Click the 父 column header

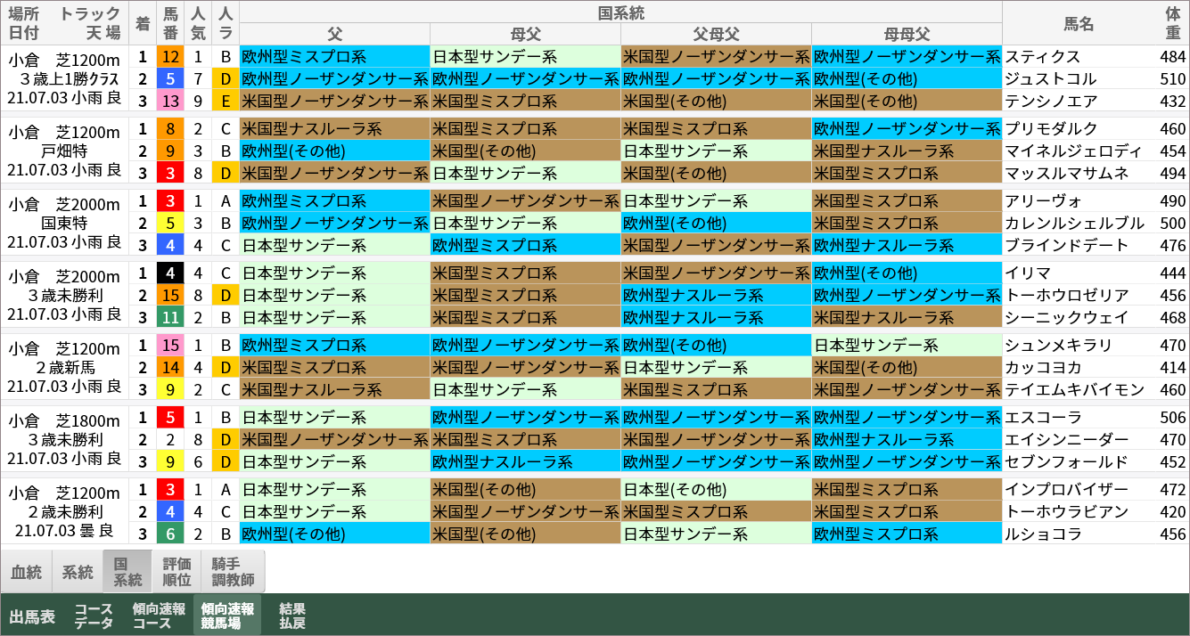coord(335,34)
